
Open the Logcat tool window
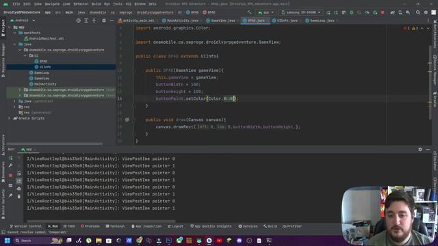click(x=175, y=226)
